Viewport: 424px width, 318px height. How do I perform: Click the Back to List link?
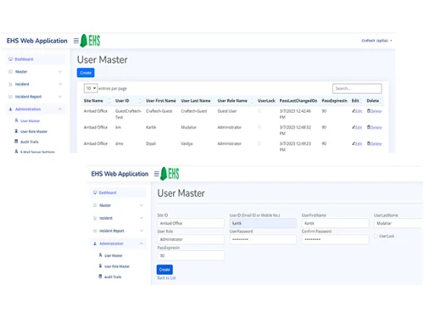pos(166,278)
